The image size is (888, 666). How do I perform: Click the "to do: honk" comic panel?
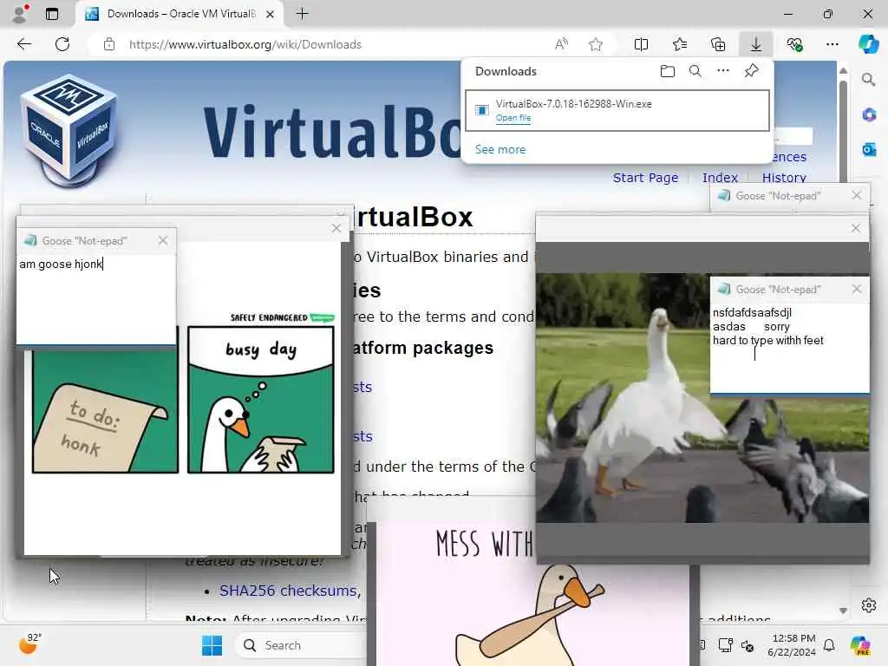[105, 410]
